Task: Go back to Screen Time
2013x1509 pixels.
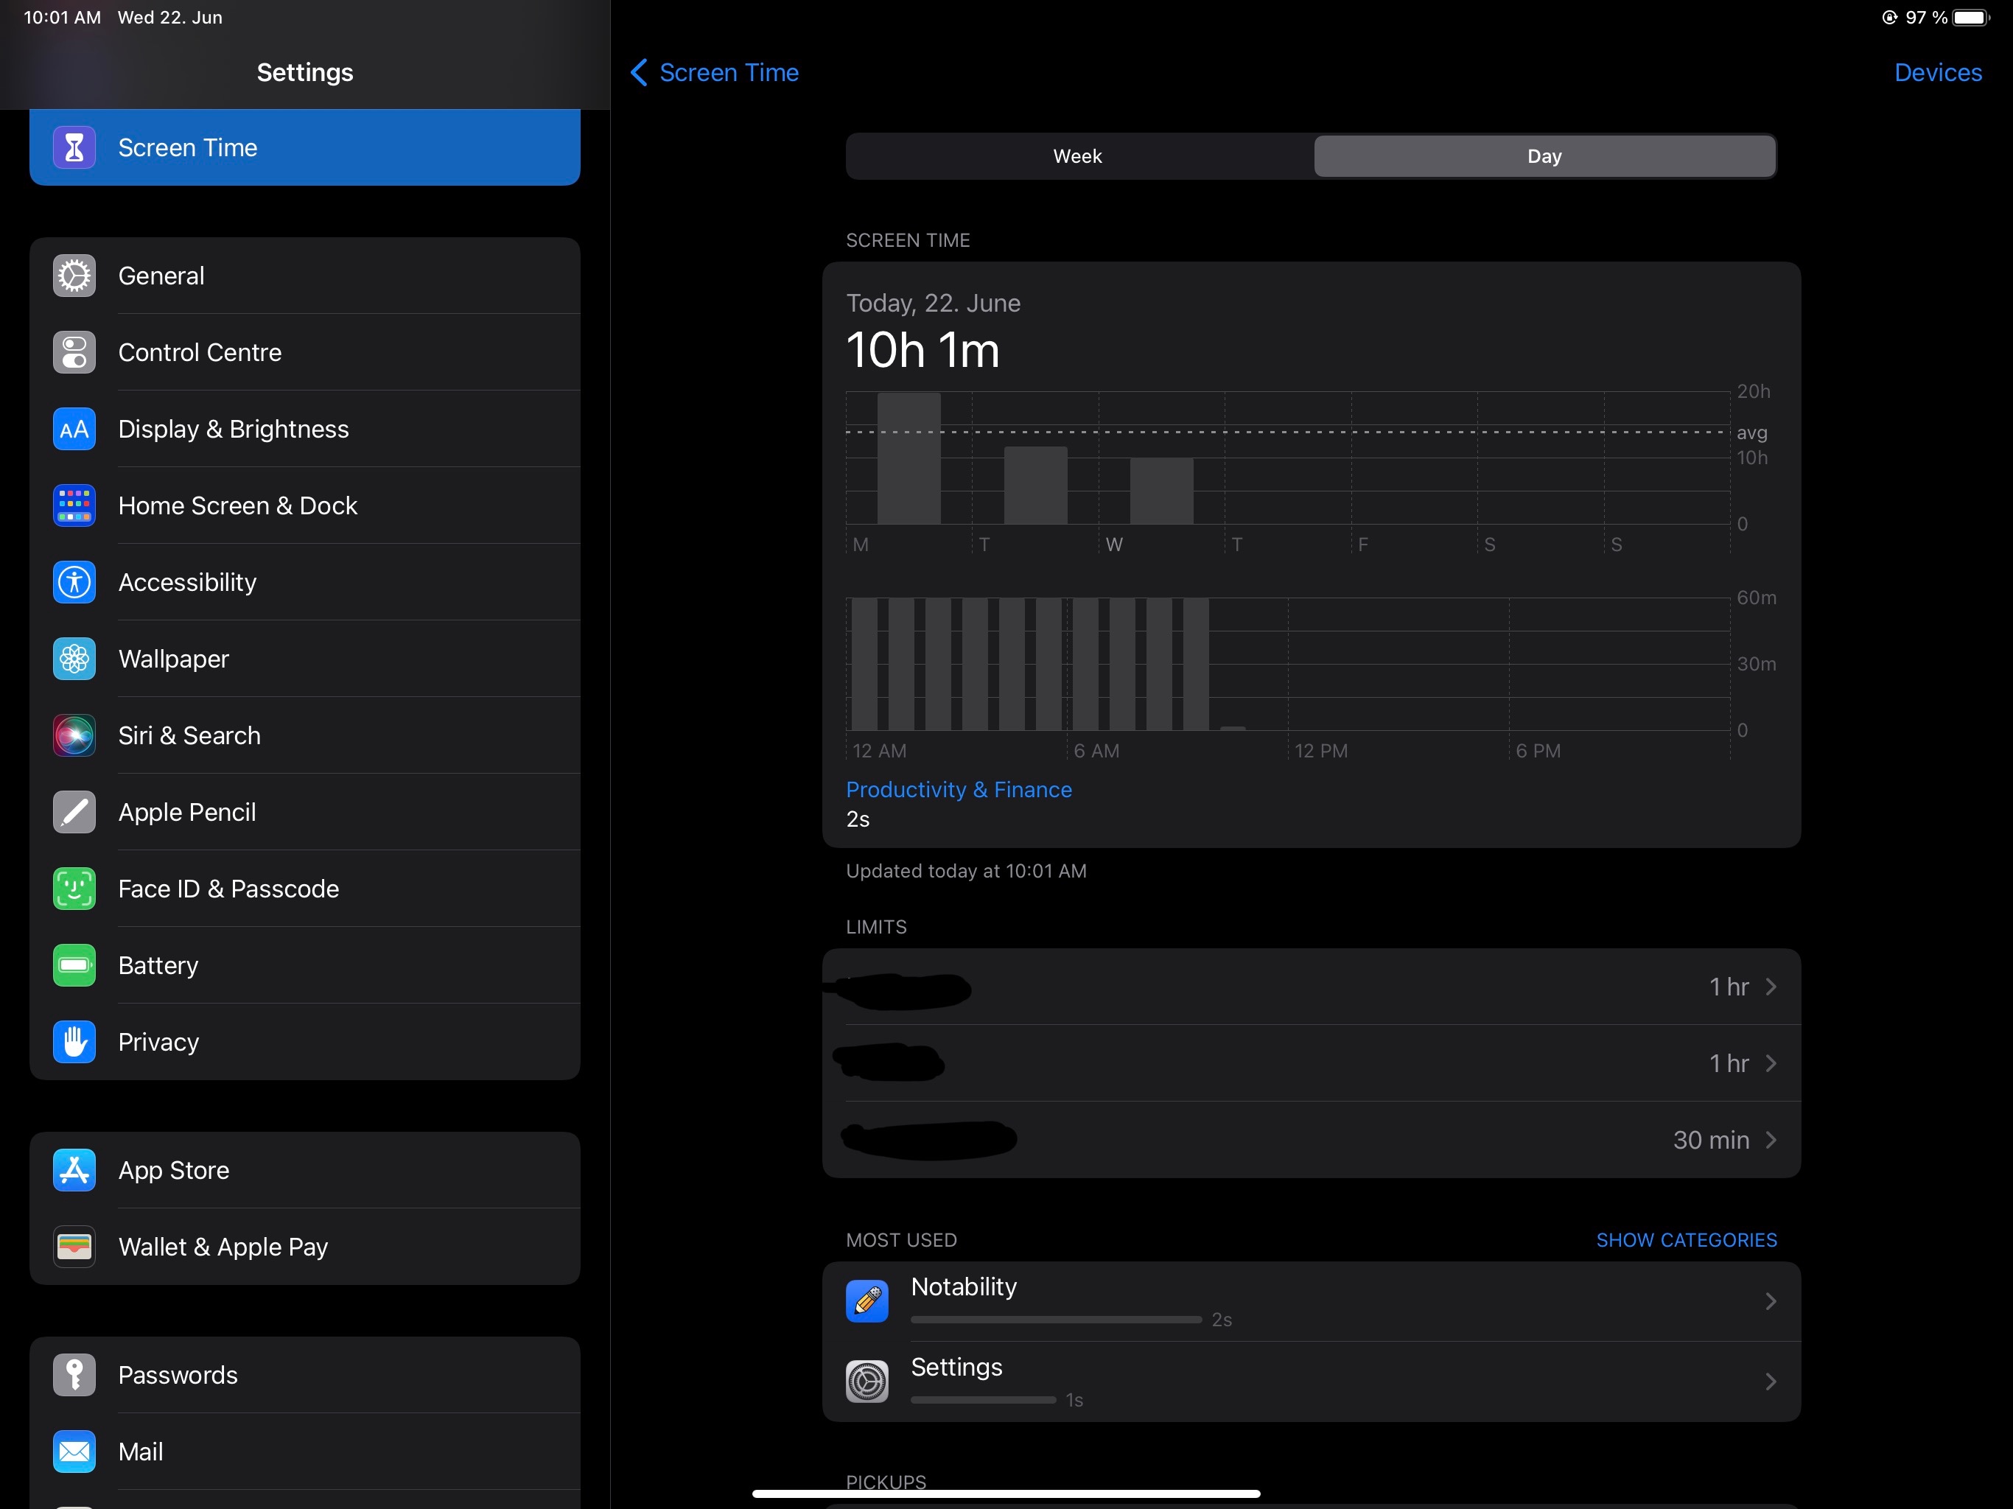Action: [715, 73]
